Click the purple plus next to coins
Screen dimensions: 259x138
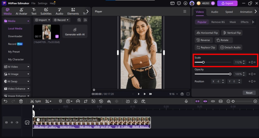213,3
